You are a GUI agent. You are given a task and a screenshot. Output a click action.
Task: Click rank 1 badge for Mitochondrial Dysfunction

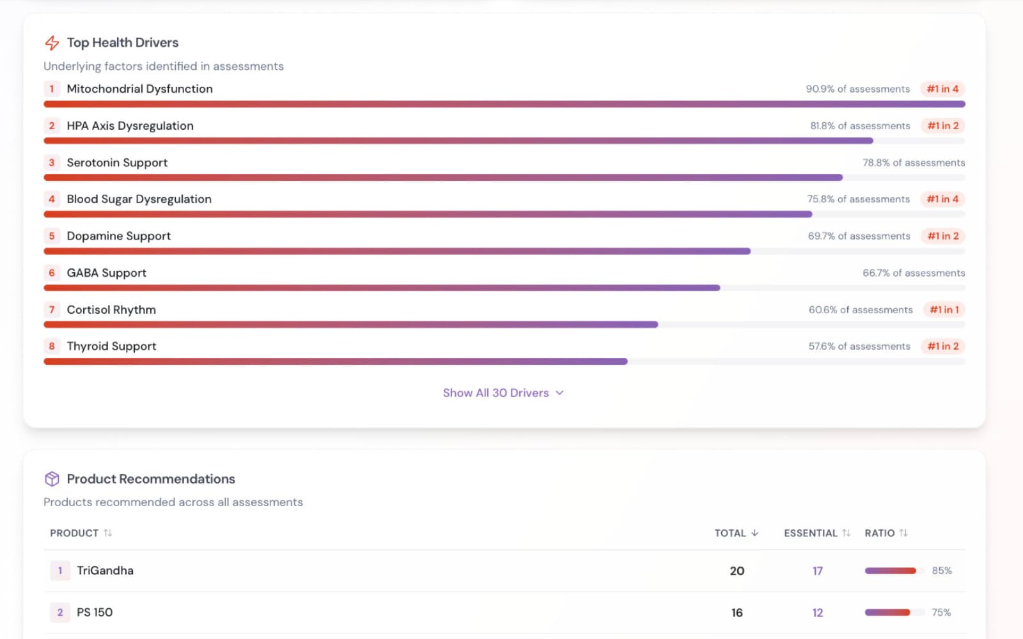(x=52, y=89)
